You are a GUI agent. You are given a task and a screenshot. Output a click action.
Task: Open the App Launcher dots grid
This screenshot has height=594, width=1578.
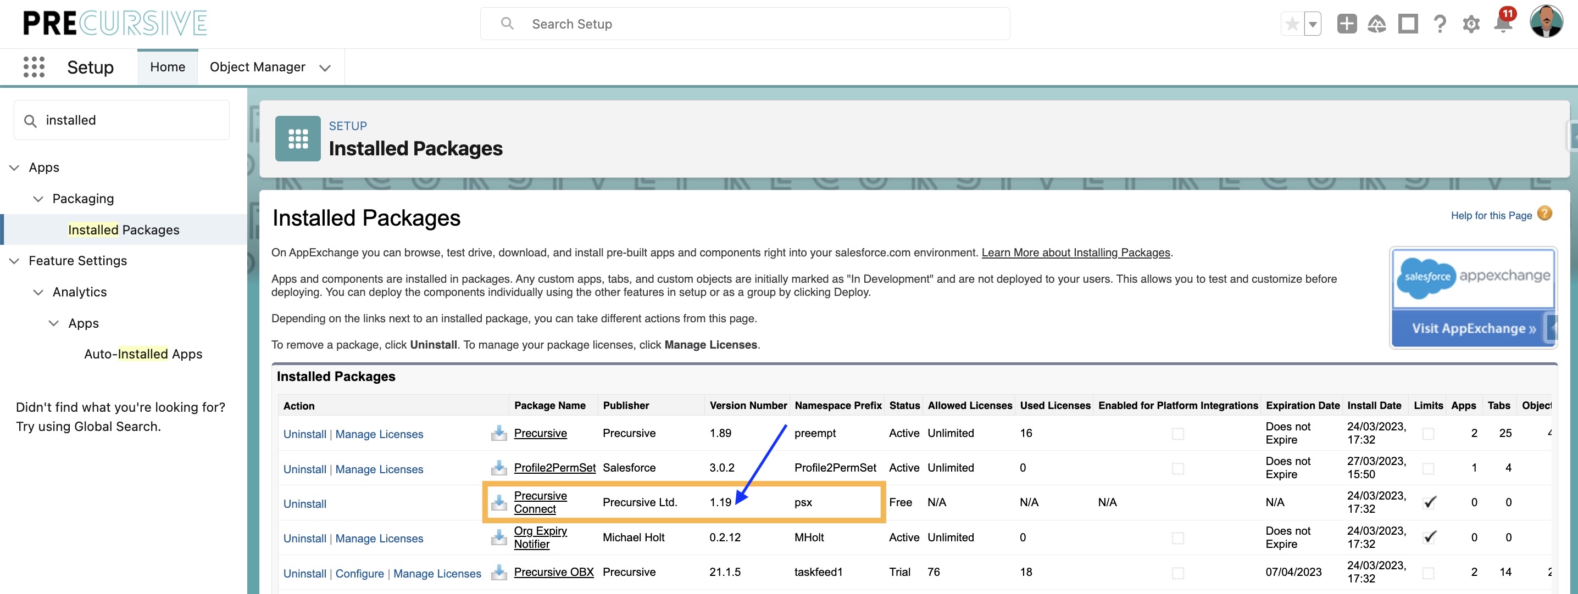[x=34, y=67]
